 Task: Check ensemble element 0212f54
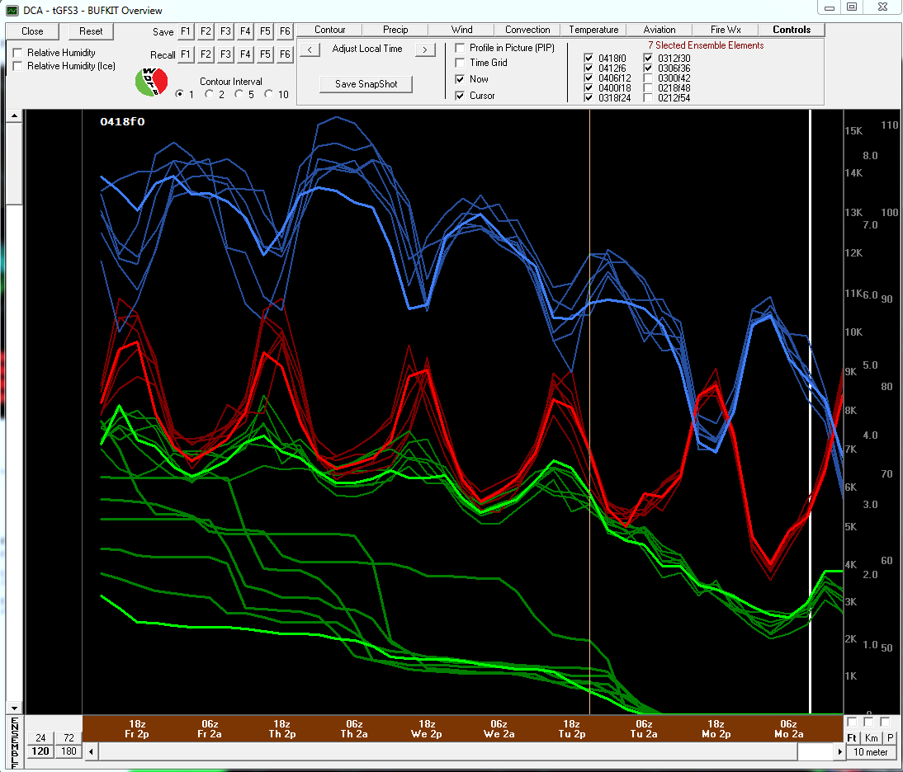pos(649,97)
